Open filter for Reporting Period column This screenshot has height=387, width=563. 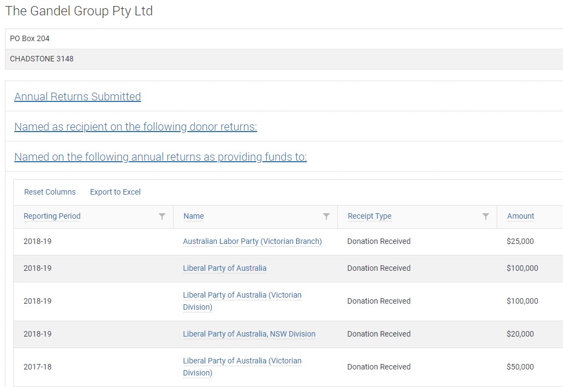(162, 217)
